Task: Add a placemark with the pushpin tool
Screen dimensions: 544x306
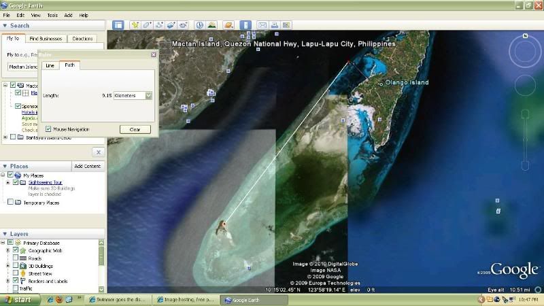Action: [x=135, y=25]
